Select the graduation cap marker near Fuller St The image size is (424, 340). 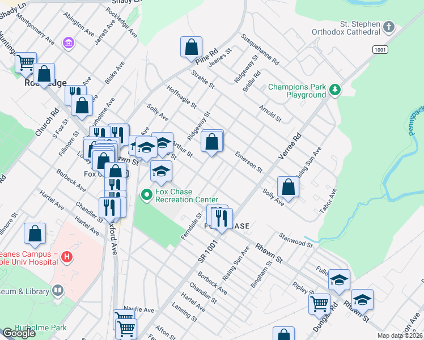pyautogui.click(x=339, y=280)
